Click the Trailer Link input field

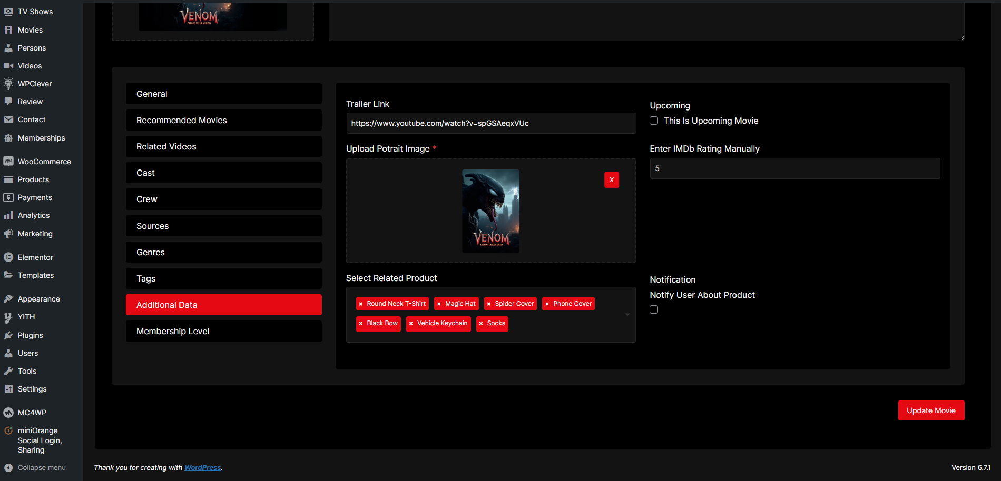coord(491,123)
